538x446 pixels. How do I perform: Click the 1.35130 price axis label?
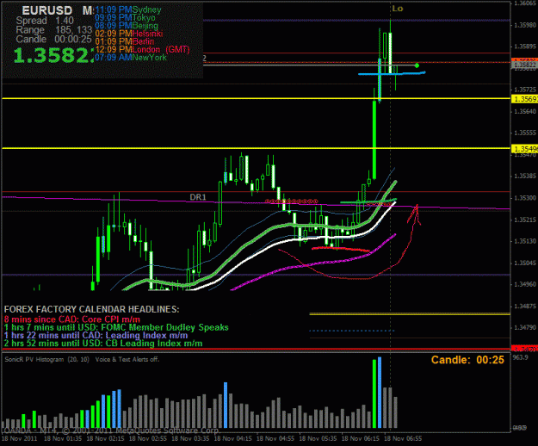coord(524,241)
